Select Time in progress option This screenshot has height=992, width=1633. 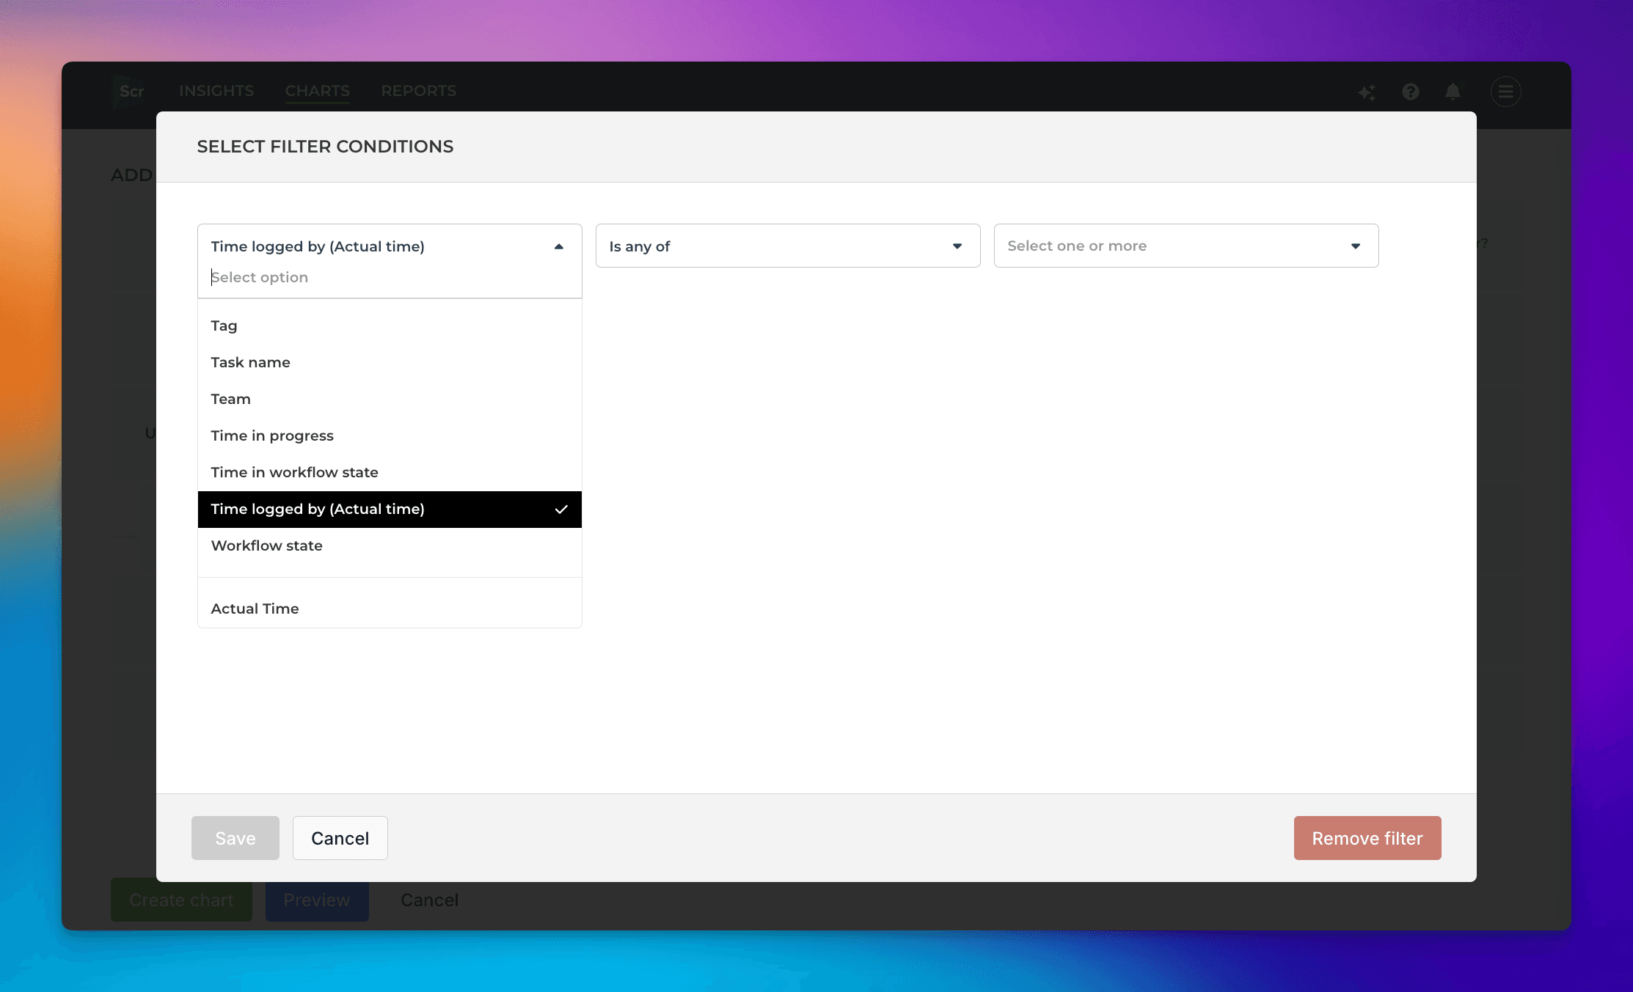[x=272, y=436]
